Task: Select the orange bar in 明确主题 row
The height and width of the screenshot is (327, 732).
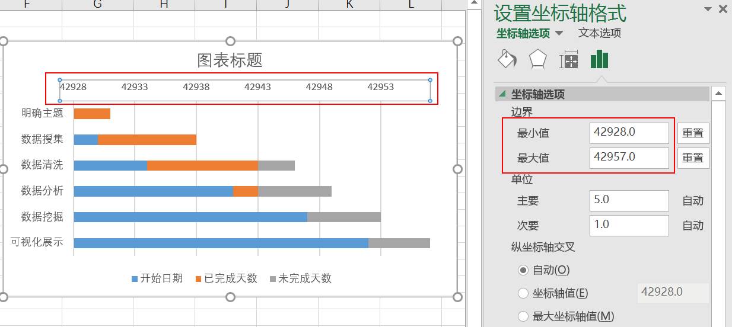Action: click(x=92, y=114)
